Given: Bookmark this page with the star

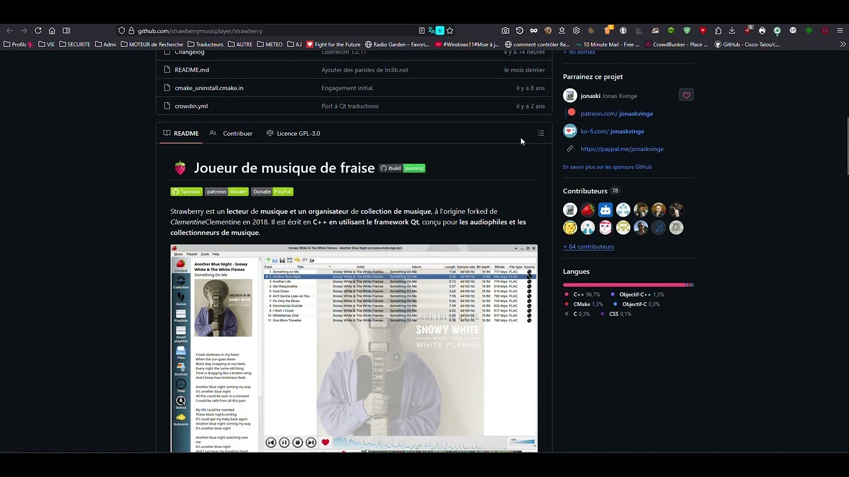Looking at the screenshot, I should tap(450, 30).
